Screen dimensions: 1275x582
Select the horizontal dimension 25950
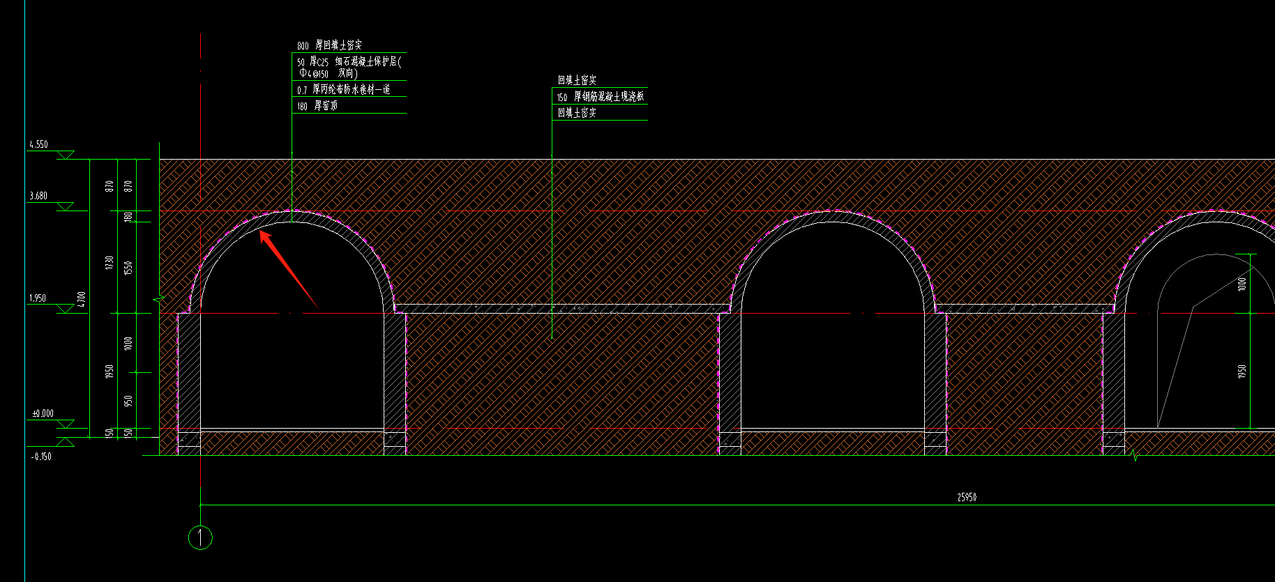pos(967,498)
